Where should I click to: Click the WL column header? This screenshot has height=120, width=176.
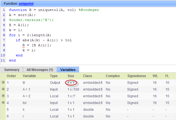pyautogui.click(x=155, y=76)
